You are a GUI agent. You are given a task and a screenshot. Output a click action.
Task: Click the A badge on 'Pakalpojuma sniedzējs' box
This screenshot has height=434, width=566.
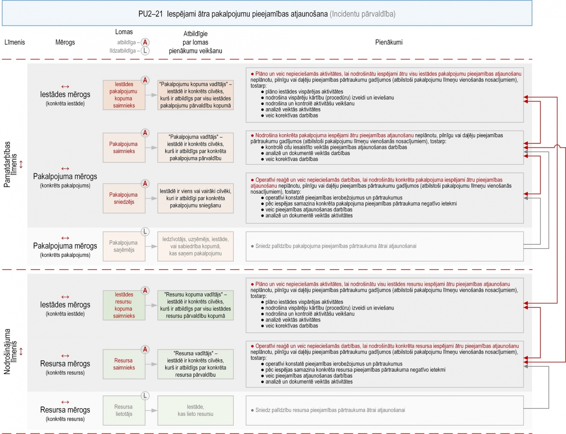pos(145,184)
